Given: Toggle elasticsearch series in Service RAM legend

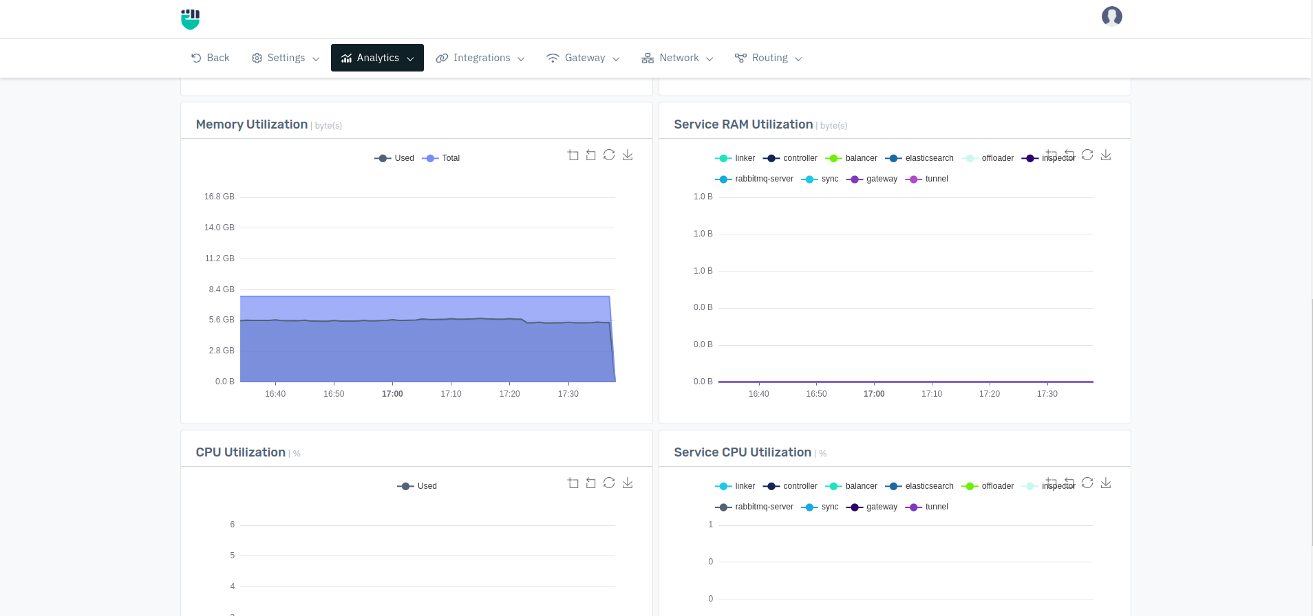Looking at the screenshot, I should tap(919, 158).
